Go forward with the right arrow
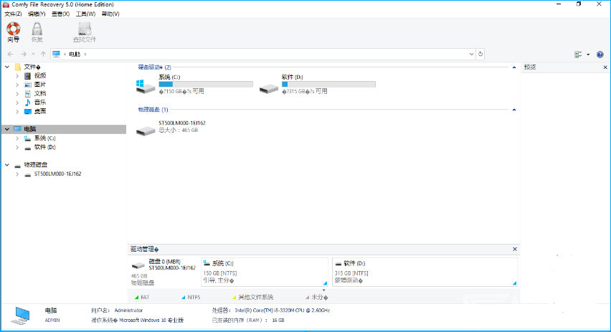 pyautogui.click(x=24, y=54)
